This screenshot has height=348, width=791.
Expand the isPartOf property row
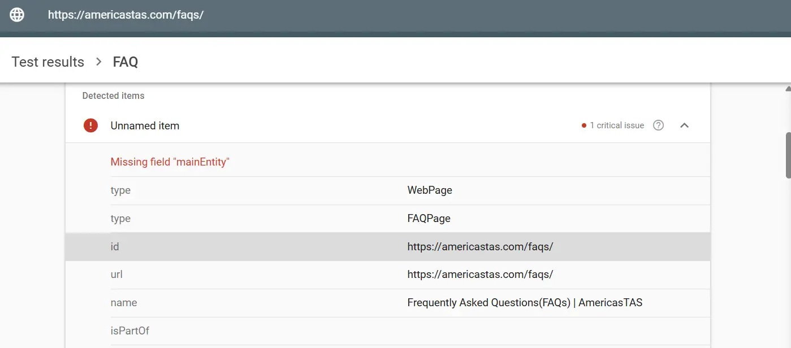point(130,331)
